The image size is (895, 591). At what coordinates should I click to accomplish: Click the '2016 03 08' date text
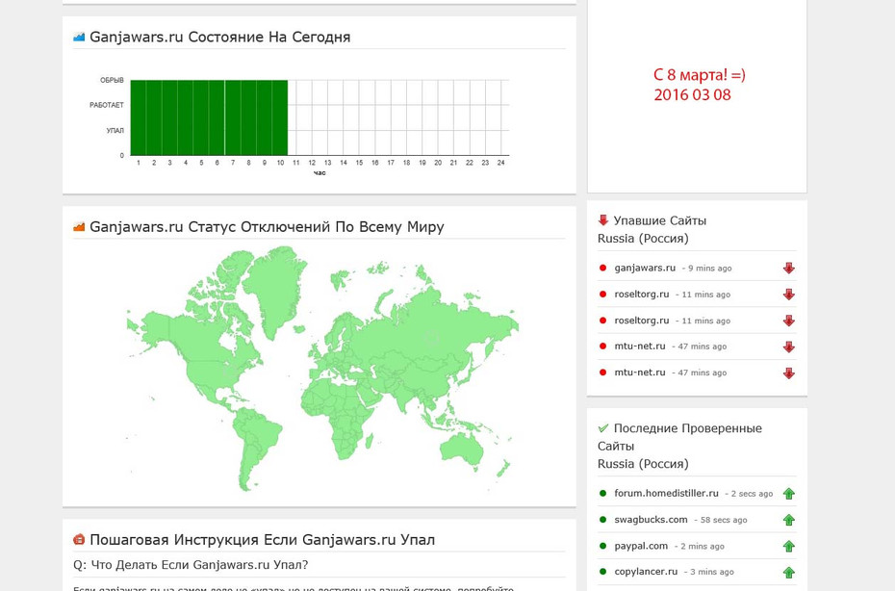click(692, 94)
